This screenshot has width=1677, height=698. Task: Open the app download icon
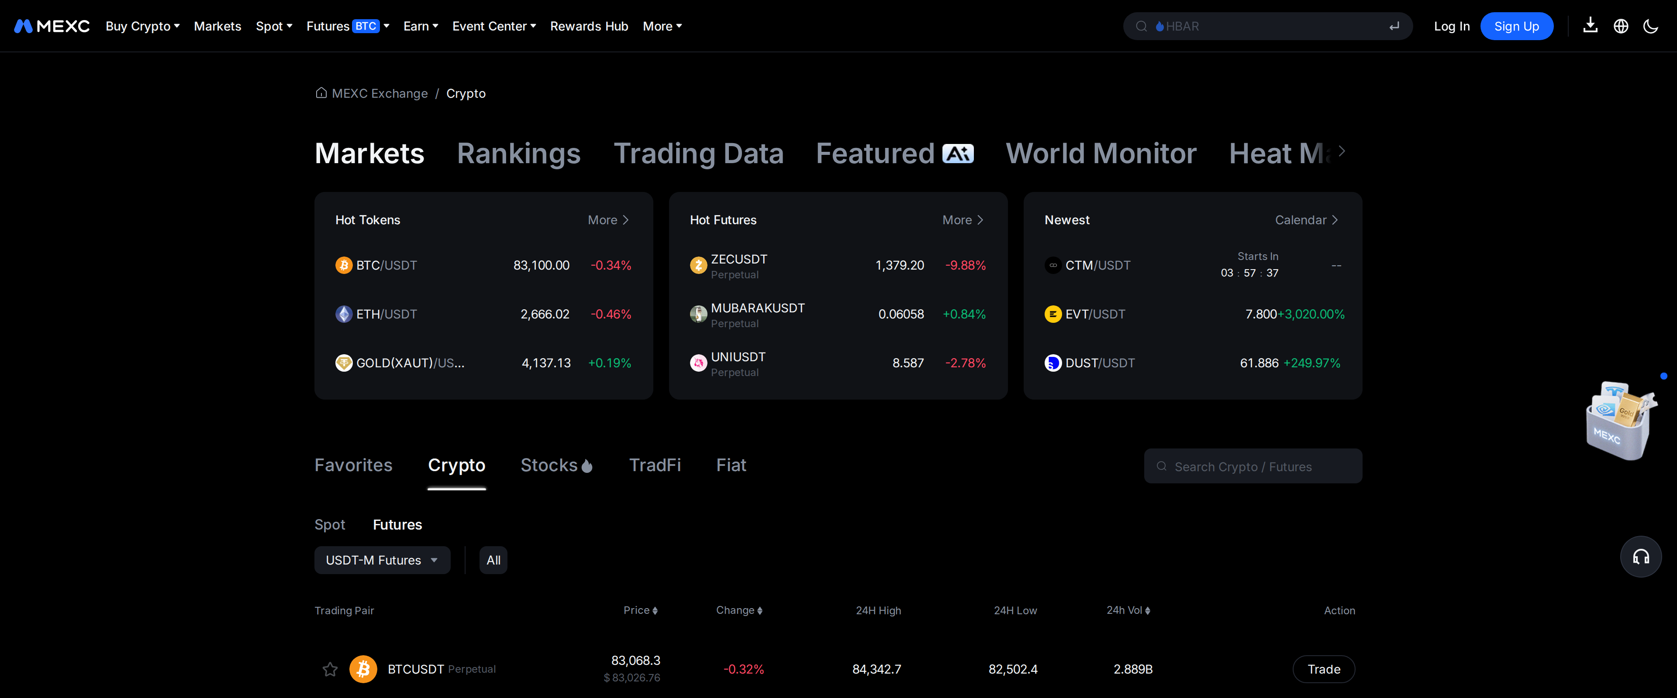pos(1590,25)
